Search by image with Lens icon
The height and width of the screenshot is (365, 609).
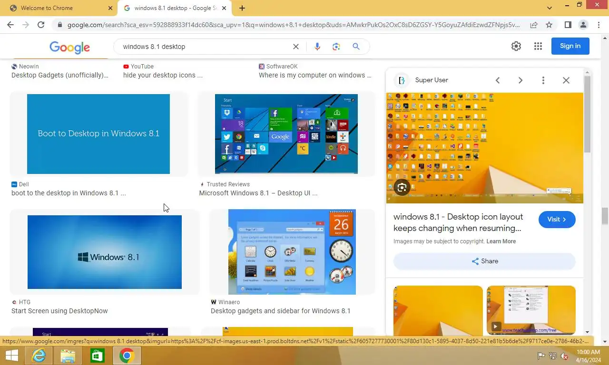336,47
